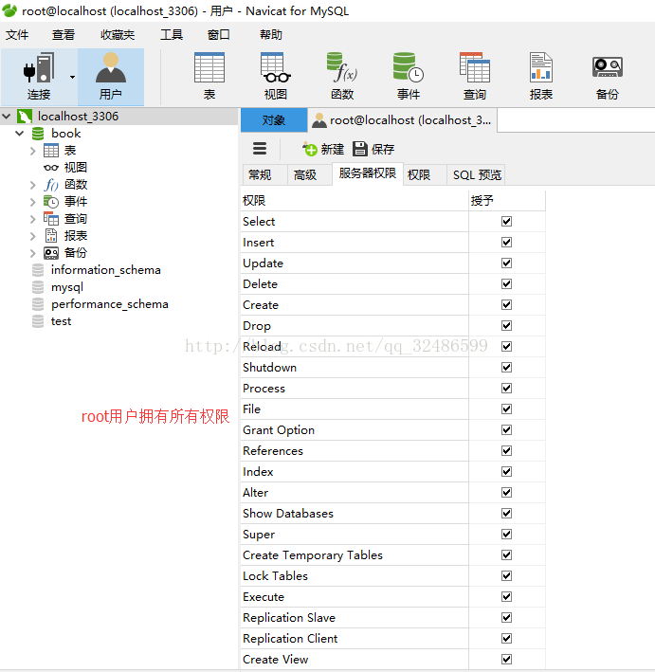Click the 事件 clock icon under book
The image size is (655, 672).
(51, 202)
